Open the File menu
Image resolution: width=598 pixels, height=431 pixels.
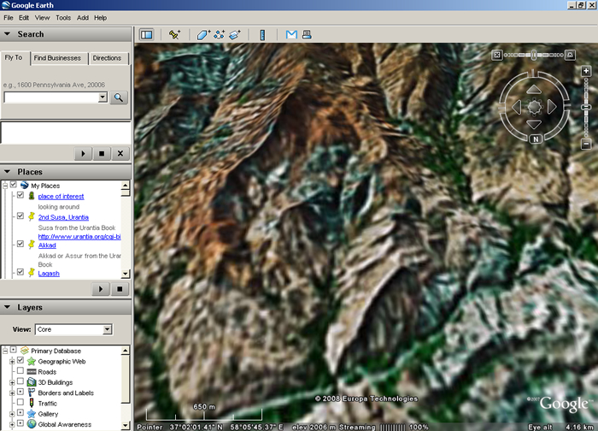pyautogui.click(x=9, y=18)
